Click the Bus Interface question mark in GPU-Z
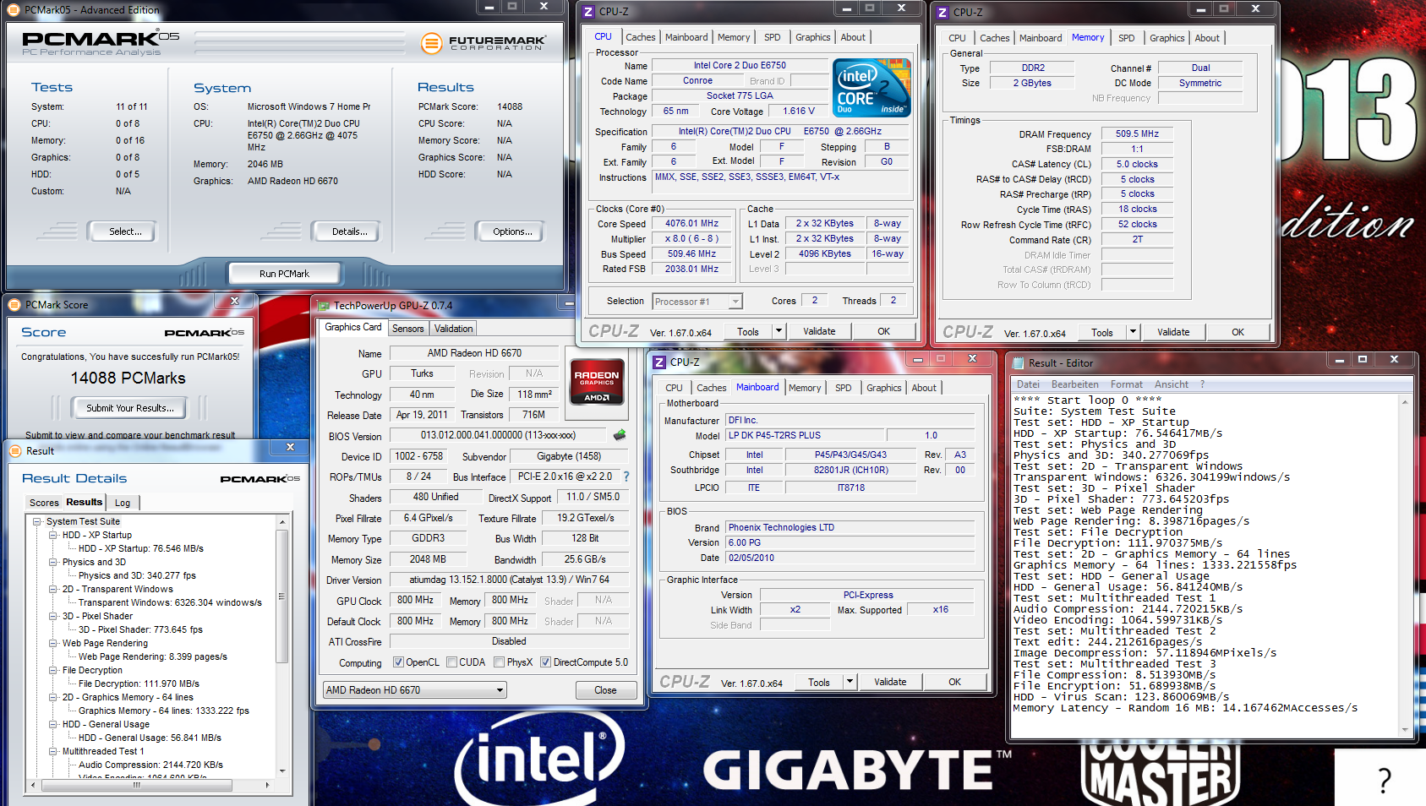The height and width of the screenshot is (806, 1426). click(626, 477)
